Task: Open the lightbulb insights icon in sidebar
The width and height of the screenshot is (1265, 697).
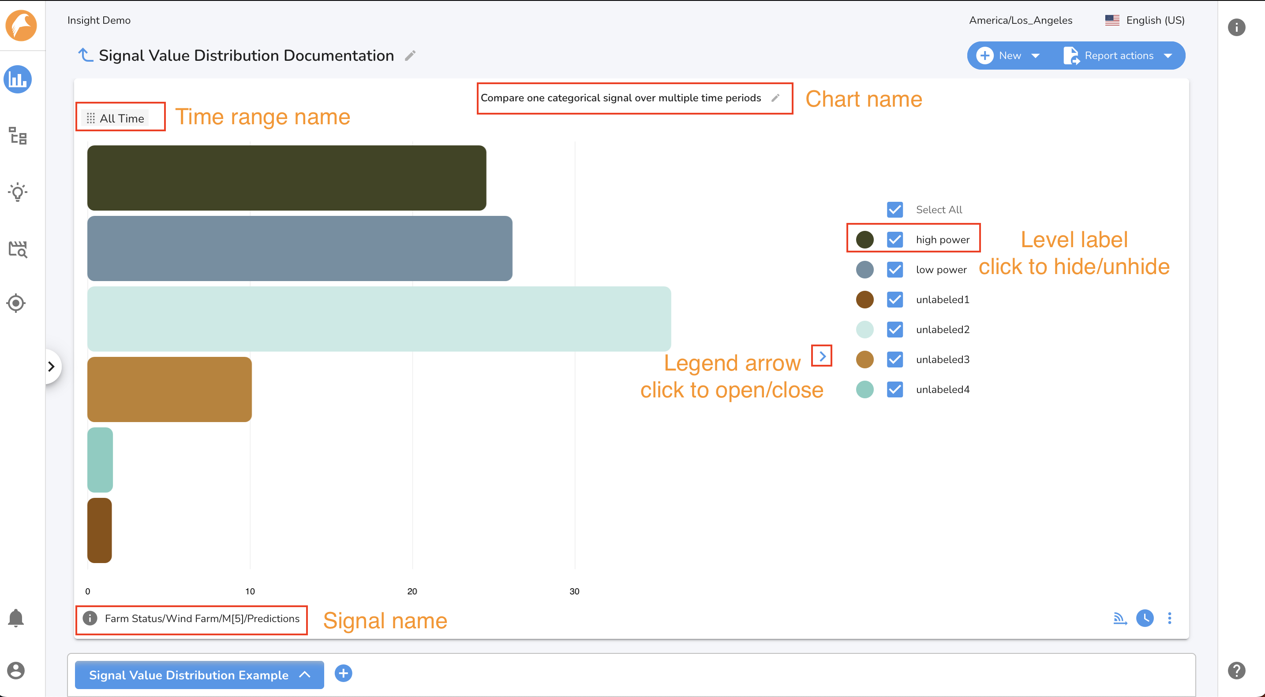Action: click(x=18, y=192)
